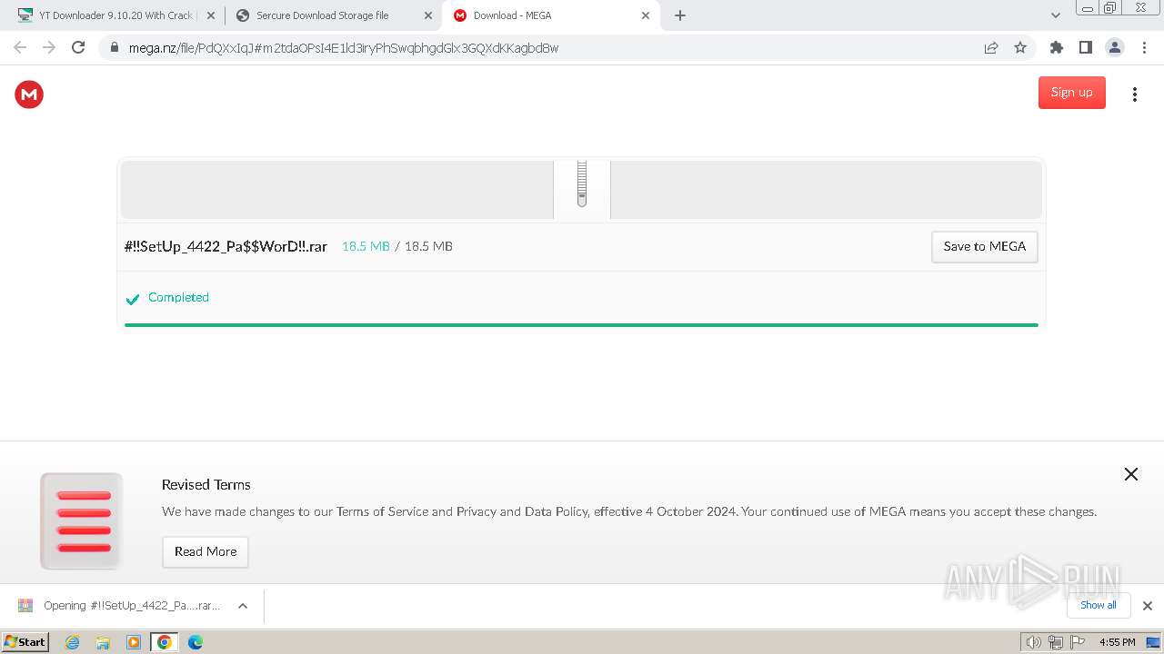
Task: Open the Chrome profile avatar
Action: point(1114,47)
